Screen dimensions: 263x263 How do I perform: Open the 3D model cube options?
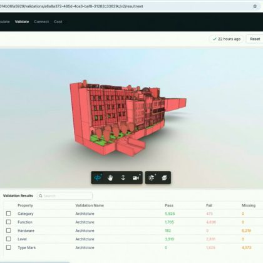pos(152,178)
